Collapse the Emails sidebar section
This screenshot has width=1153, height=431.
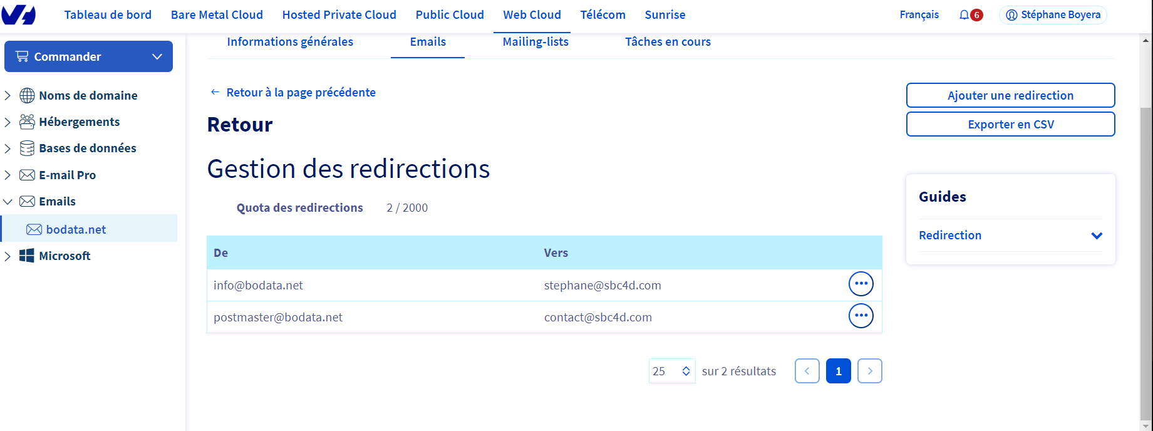(8, 202)
